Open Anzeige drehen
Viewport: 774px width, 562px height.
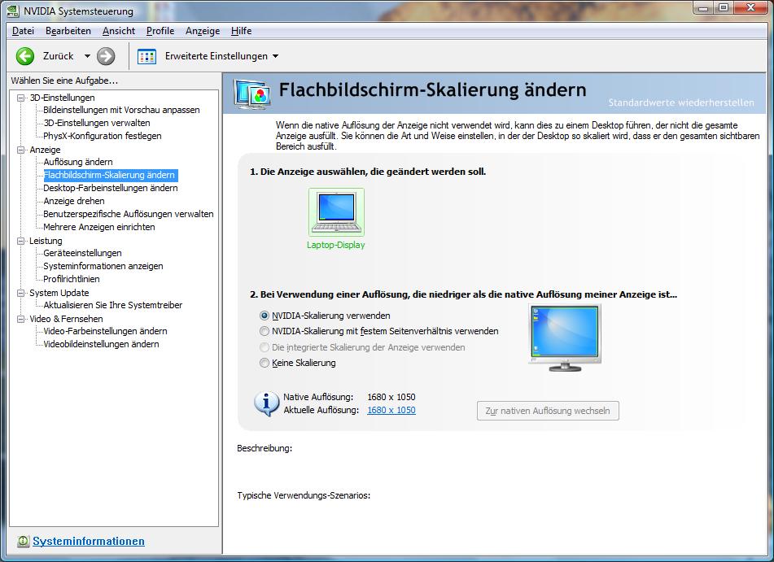pyautogui.click(x=74, y=201)
